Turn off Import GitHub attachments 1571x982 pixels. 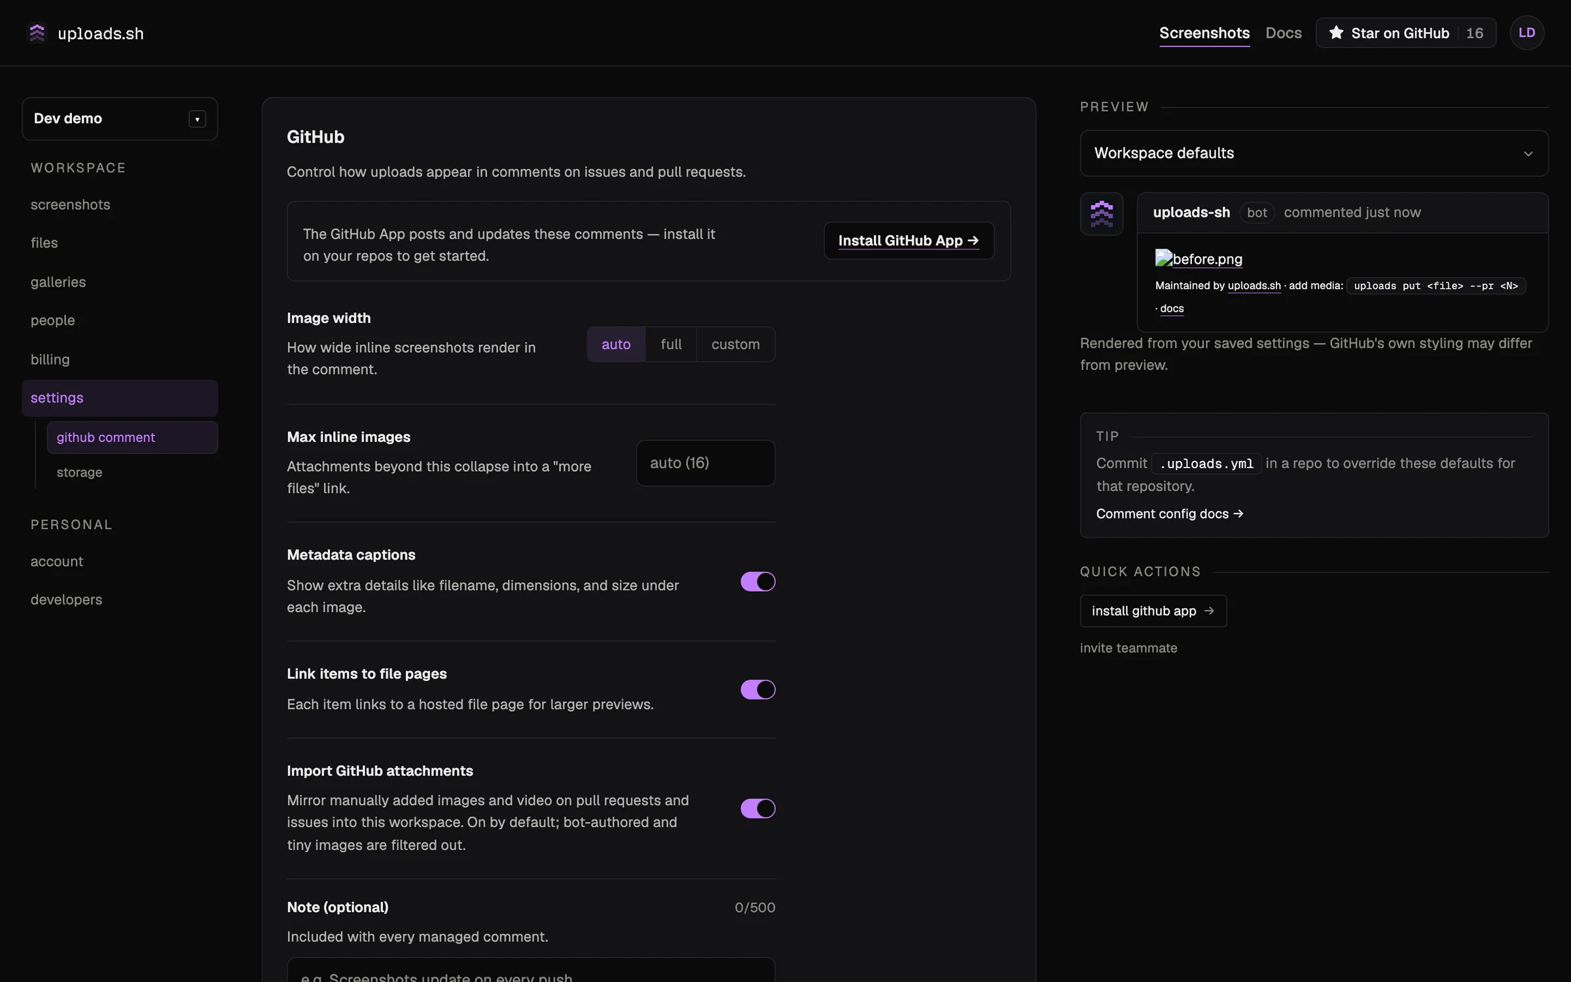pyautogui.click(x=758, y=809)
